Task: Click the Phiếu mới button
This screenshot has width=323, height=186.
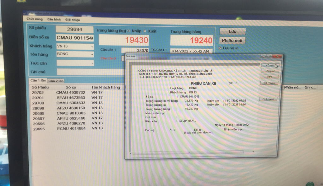Action: pyautogui.click(x=232, y=41)
